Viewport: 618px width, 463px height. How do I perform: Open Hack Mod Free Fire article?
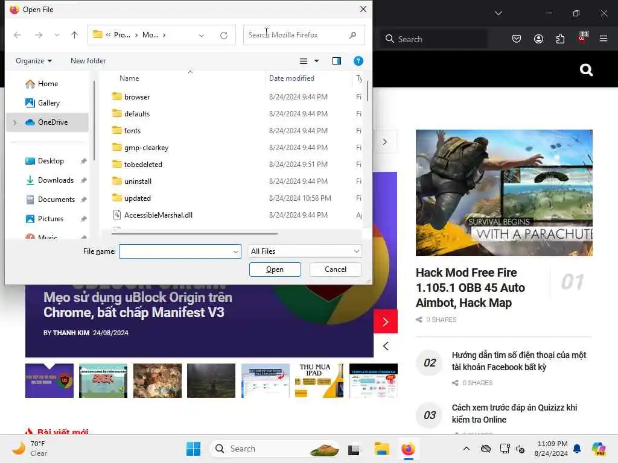470,288
